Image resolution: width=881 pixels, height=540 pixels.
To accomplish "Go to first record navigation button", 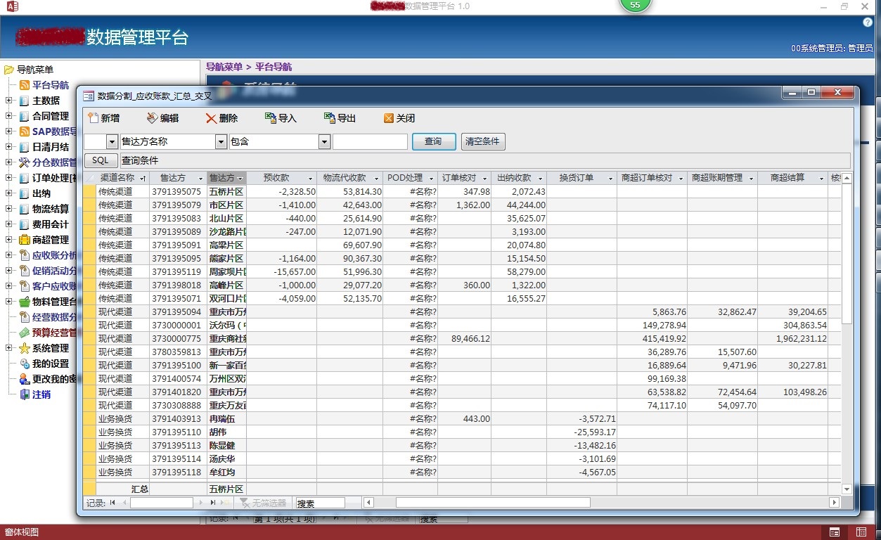I will [x=113, y=503].
